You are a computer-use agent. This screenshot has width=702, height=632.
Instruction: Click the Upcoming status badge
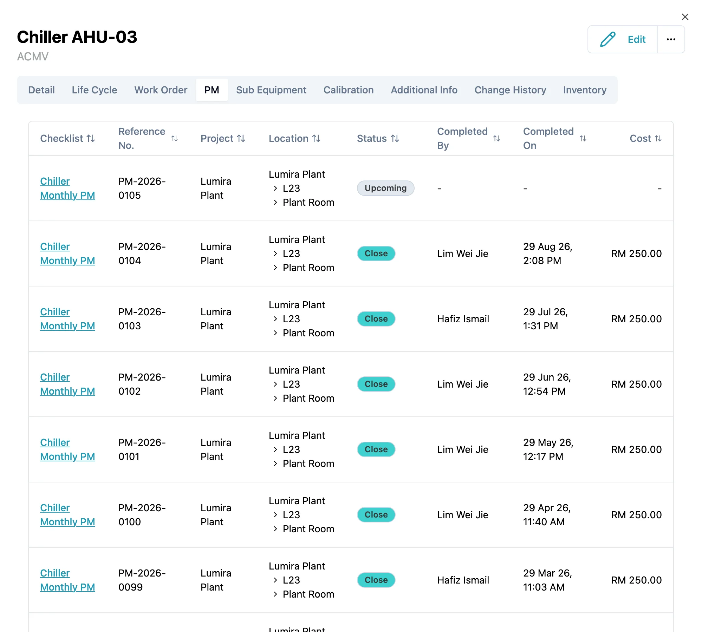click(x=385, y=188)
